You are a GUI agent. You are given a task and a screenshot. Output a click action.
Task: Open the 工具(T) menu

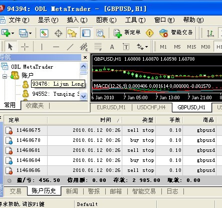135,20
